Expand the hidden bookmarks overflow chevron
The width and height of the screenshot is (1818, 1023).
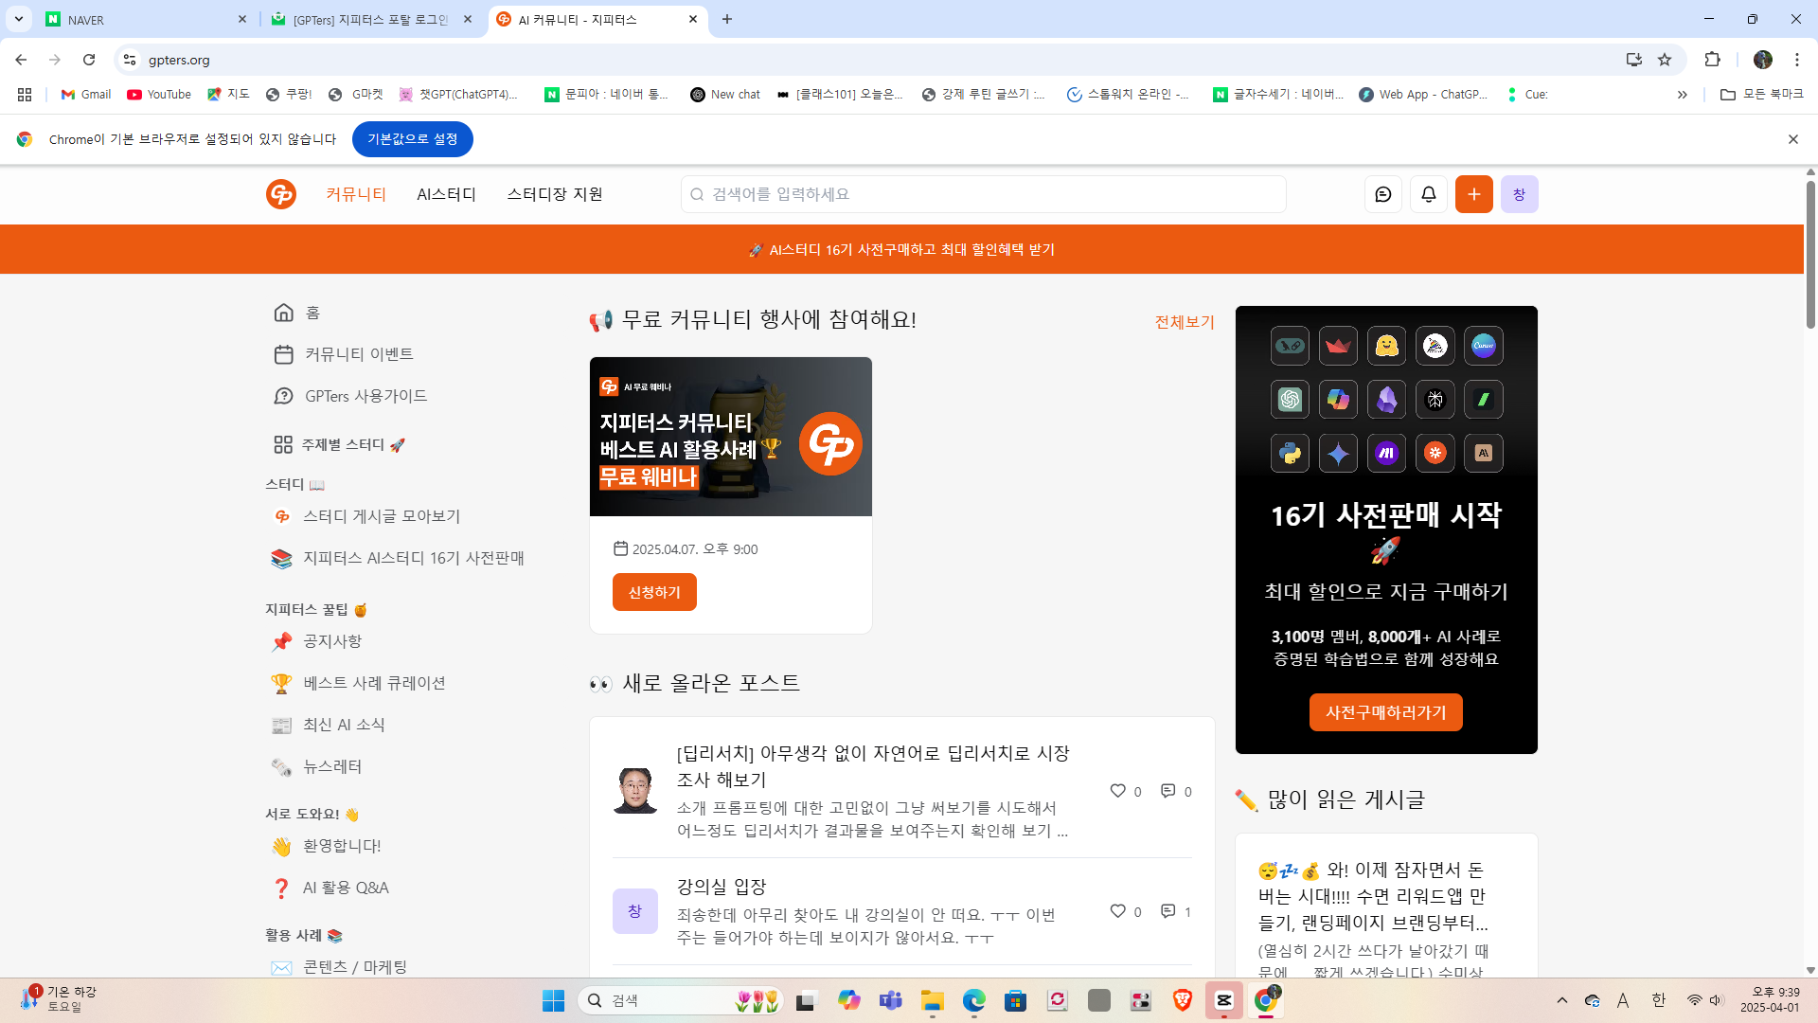click(1682, 95)
